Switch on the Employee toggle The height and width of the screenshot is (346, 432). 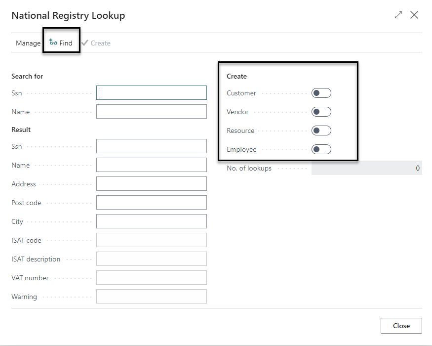[321, 149]
